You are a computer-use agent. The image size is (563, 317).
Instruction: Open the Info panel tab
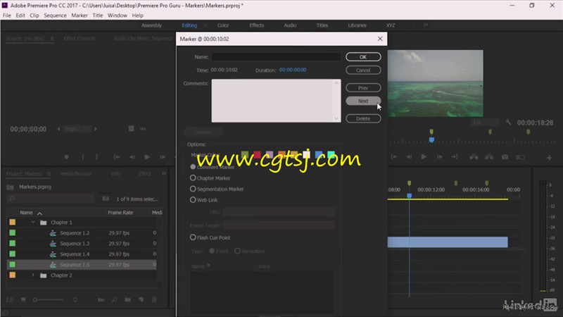115,173
